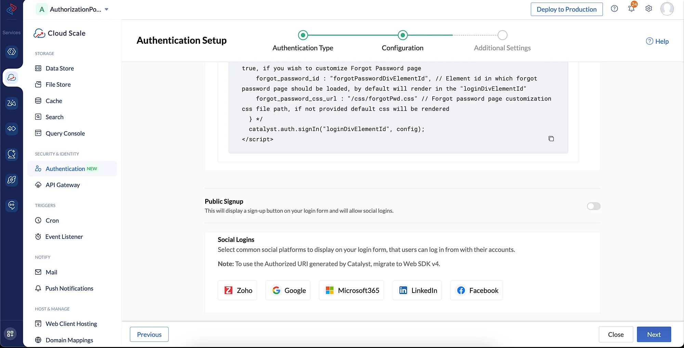This screenshot has height=348, width=684.
Task: Open notifications bell with 24 badge
Action: tap(632, 8)
